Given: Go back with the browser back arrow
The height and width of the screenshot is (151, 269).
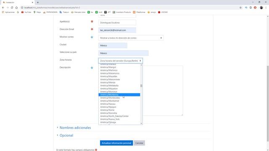Looking at the screenshot, I should [x=3, y=8].
